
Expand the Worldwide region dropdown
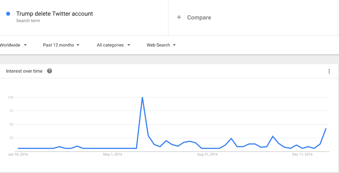click(13, 45)
